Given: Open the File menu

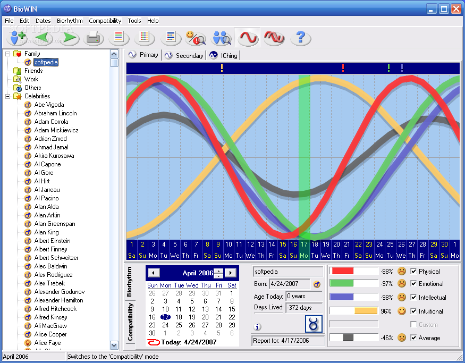Looking at the screenshot, I should click(x=9, y=21).
